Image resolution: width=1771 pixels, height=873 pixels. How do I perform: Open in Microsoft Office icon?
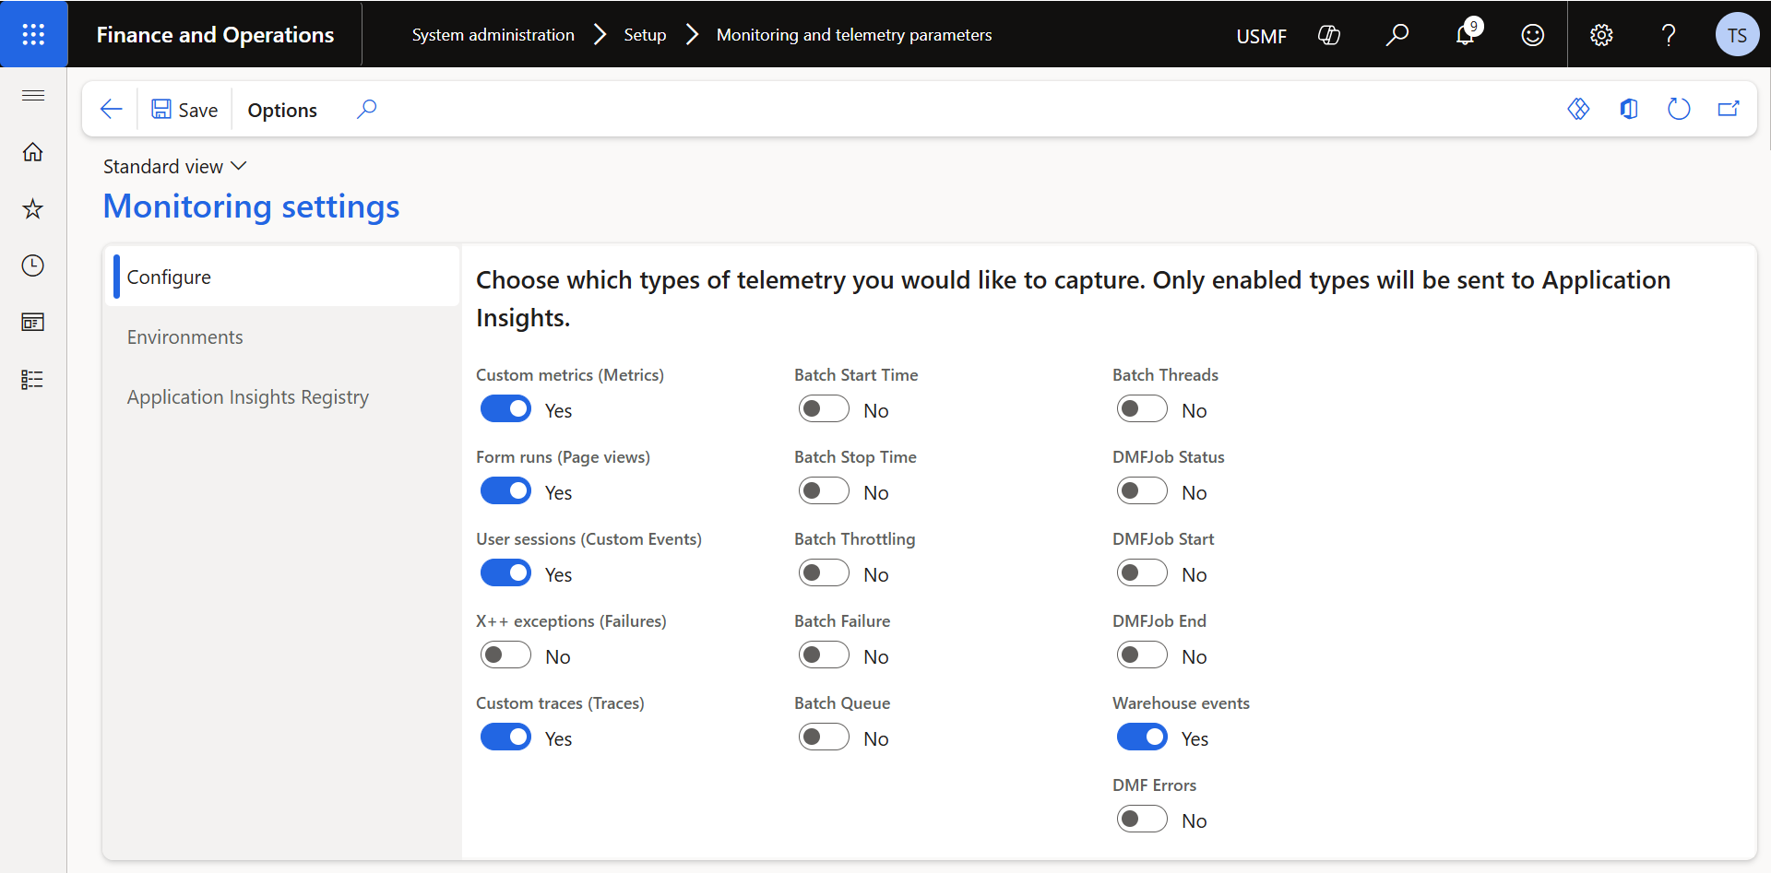point(1629,109)
